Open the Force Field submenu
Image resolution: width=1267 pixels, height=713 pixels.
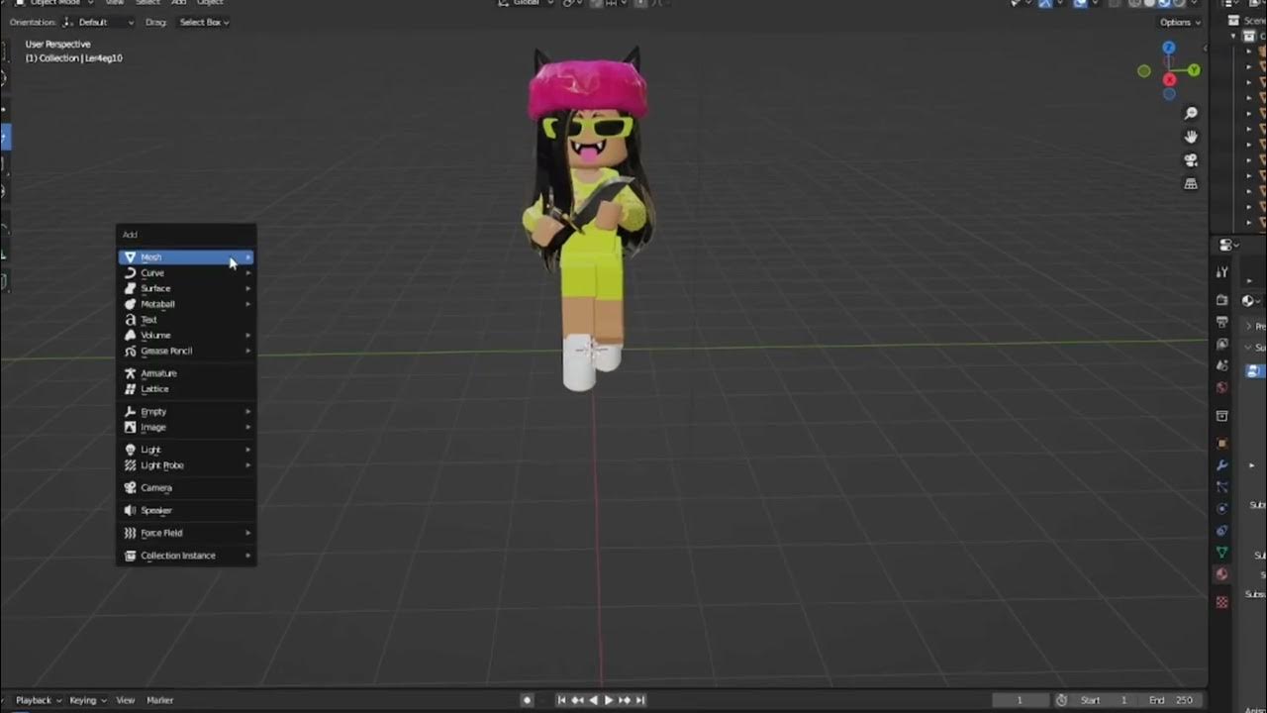point(186,533)
